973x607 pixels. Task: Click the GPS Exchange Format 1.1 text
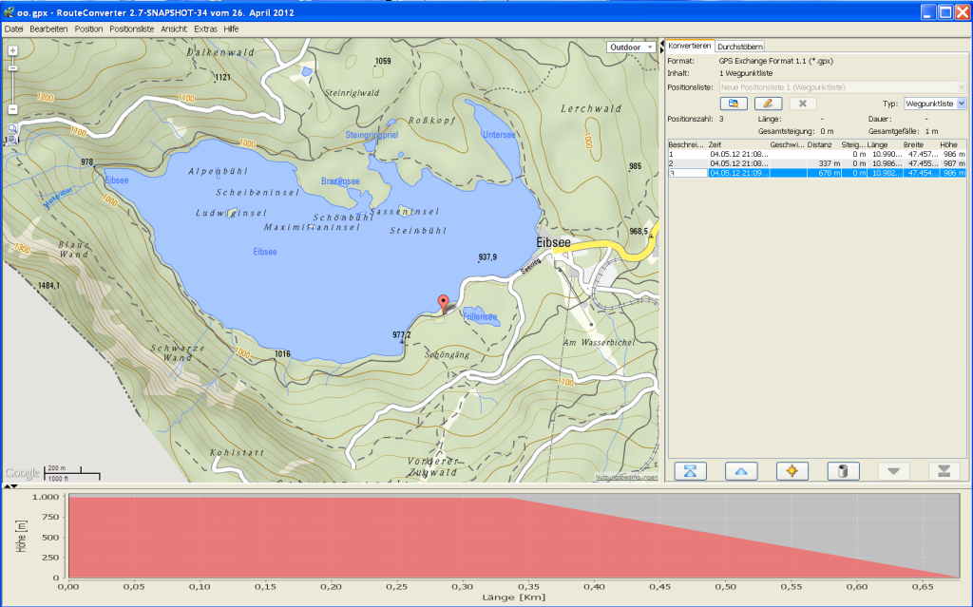(775, 61)
